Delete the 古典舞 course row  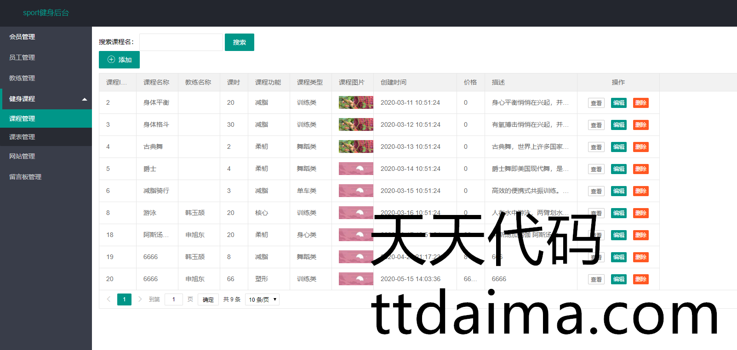pos(640,147)
